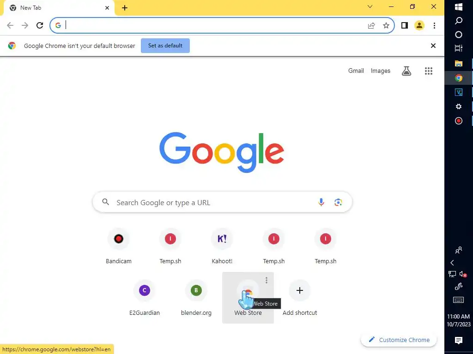Open the Gmail link

coord(356,71)
